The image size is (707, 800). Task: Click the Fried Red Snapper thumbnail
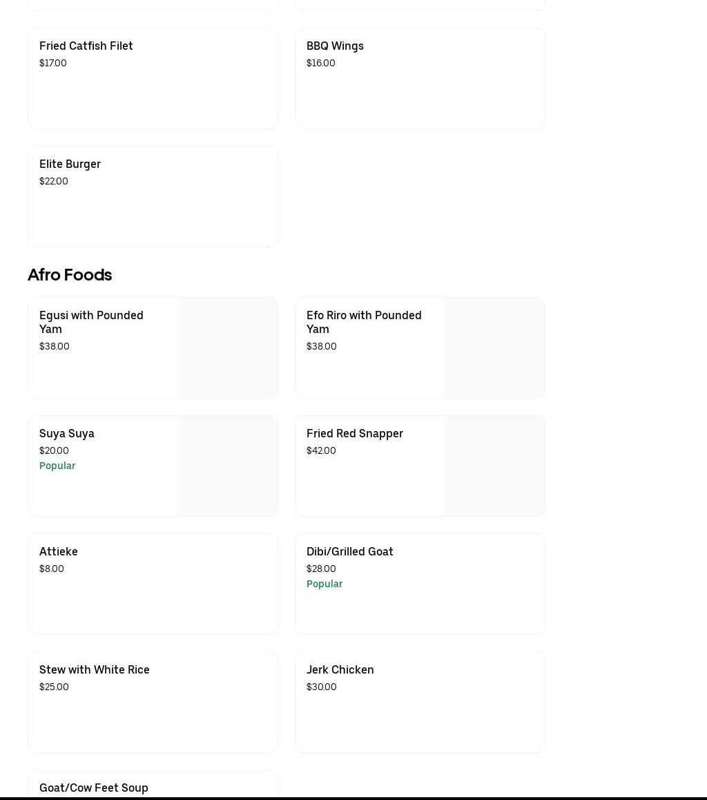pyautogui.click(x=494, y=466)
